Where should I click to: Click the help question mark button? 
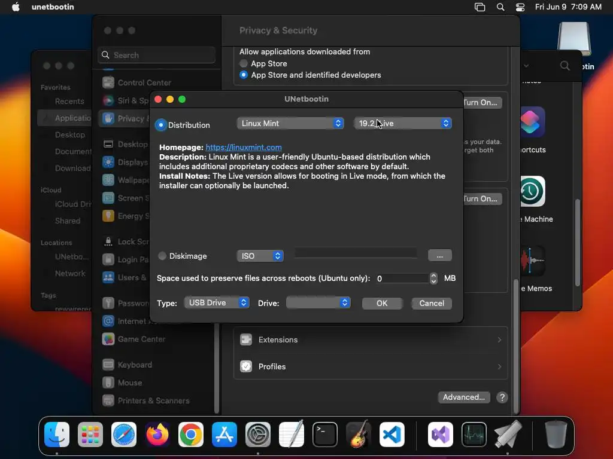tap(502, 397)
